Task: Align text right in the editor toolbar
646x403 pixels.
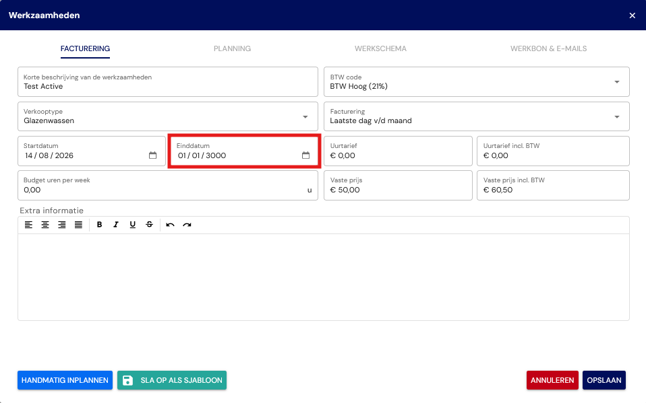Action: (x=62, y=225)
